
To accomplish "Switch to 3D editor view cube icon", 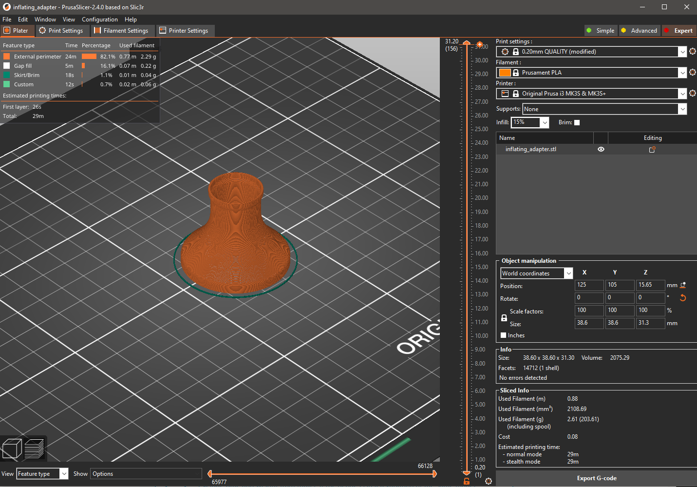I will pos(12,449).
